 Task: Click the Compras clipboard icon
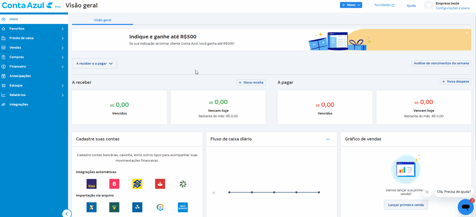click(4, 57)
